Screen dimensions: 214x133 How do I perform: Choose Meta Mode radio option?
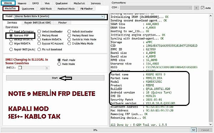point(66,64)
